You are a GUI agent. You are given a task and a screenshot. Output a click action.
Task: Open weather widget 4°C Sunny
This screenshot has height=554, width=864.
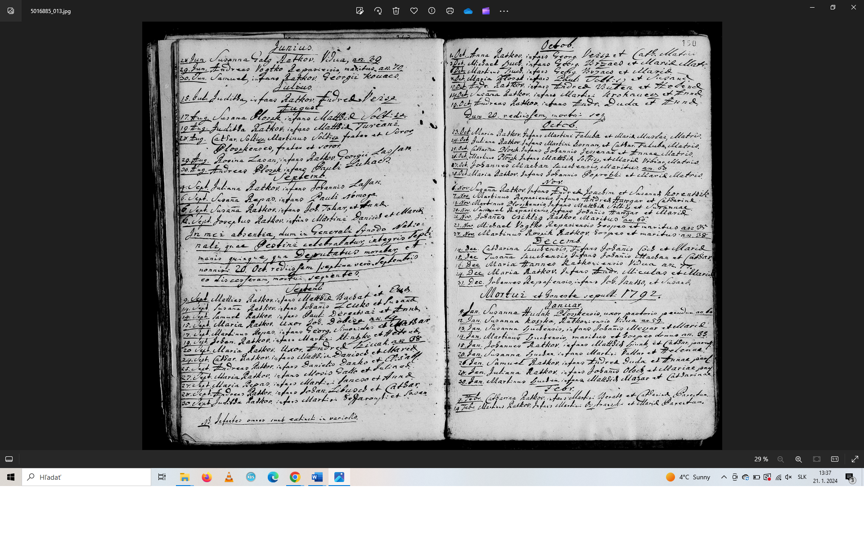coord(688,477)
